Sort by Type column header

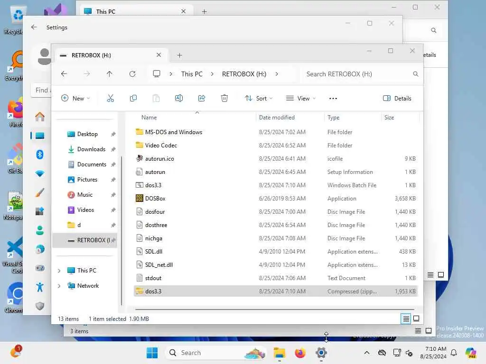[333, 118]
